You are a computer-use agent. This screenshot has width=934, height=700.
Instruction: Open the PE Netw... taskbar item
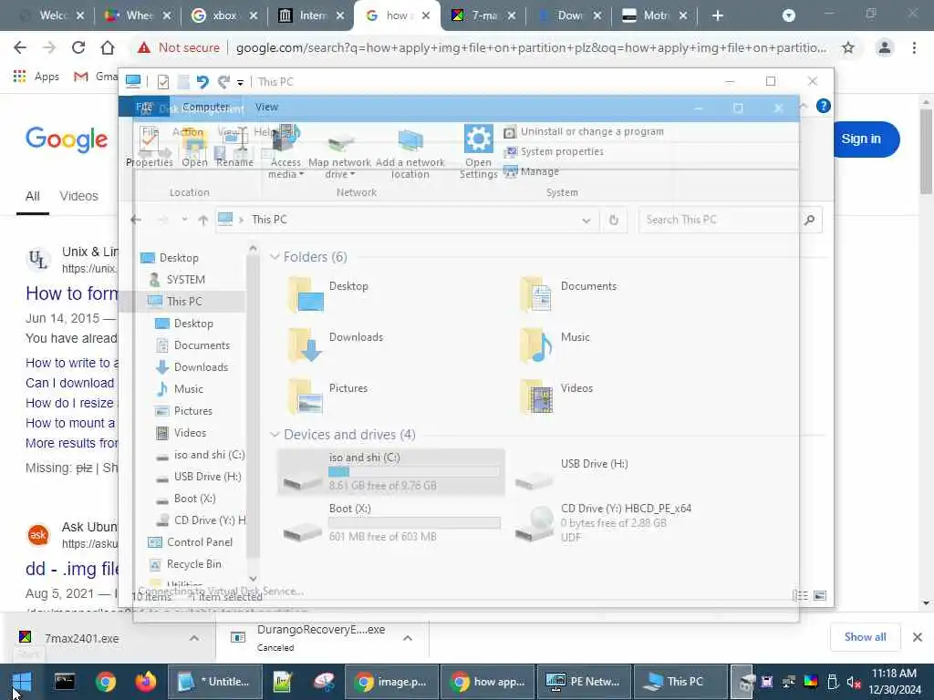coord(584,682)
